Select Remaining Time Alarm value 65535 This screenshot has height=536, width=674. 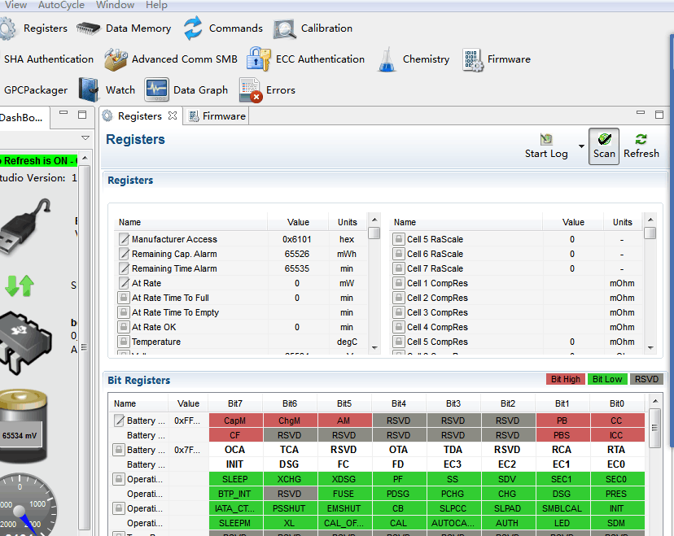pyautogui.click(x=296, y=268)
